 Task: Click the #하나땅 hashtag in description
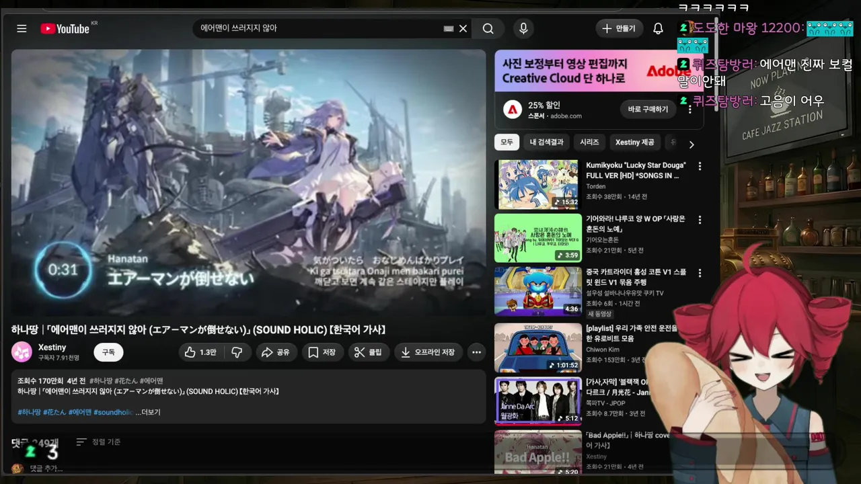pos(29,412)
